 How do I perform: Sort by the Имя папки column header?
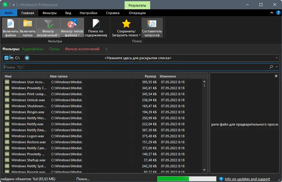pos(90,76)
